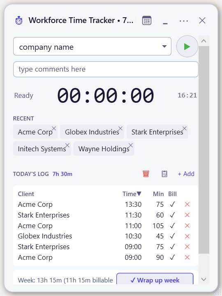Delete the Stark Enterprises 75-minute 09:00 entry
Image resolution: width=222 pixels, height=296 pixels.
187,247
